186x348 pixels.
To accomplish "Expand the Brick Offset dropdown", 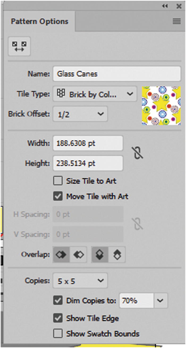I will pos(80,114).
